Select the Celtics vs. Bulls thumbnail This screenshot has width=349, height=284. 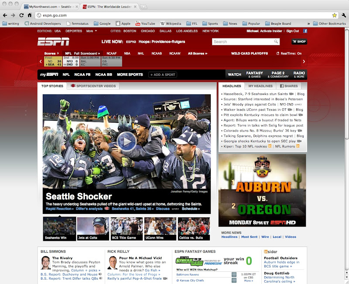194,229
